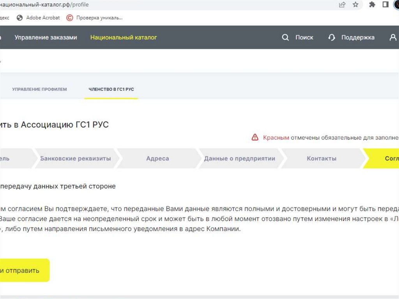Select Национальный каталог menu item
The image size is (399, 299).
[x=124, y=37]
